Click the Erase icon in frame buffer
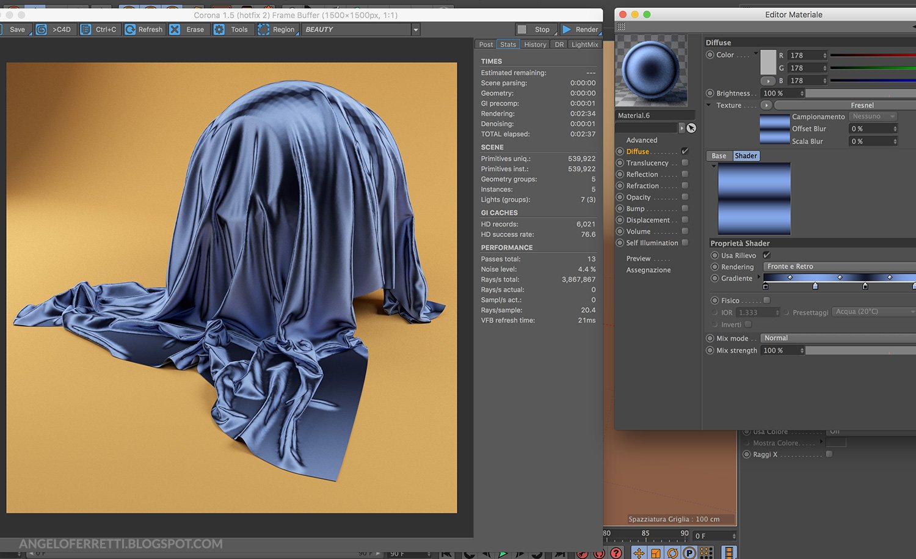 tap(175, 29)
